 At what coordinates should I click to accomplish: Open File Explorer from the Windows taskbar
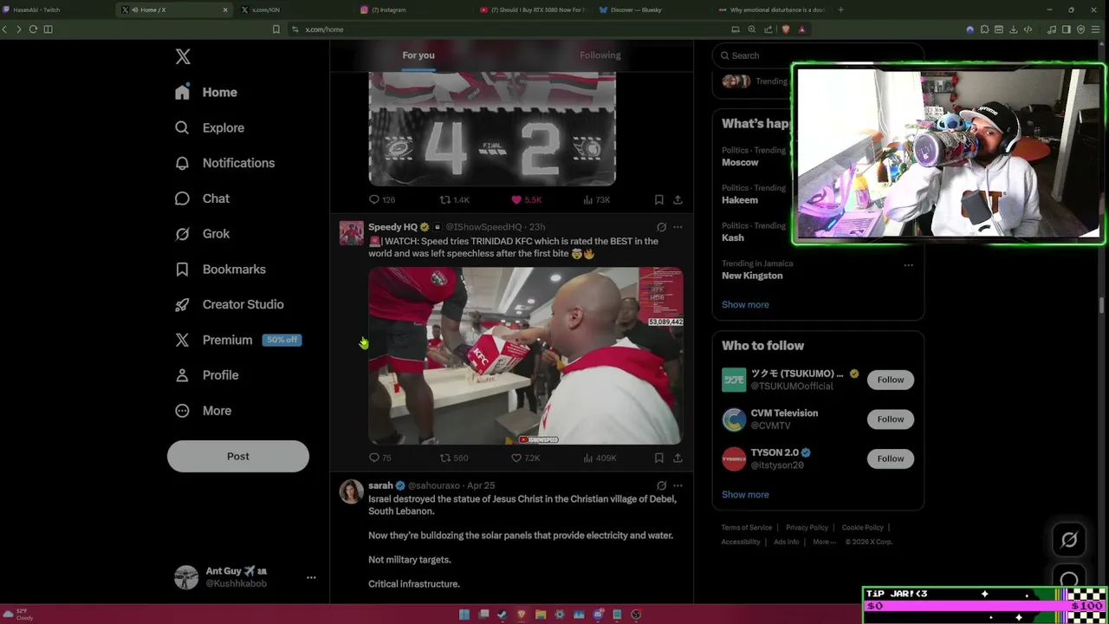tap(541, 614)
